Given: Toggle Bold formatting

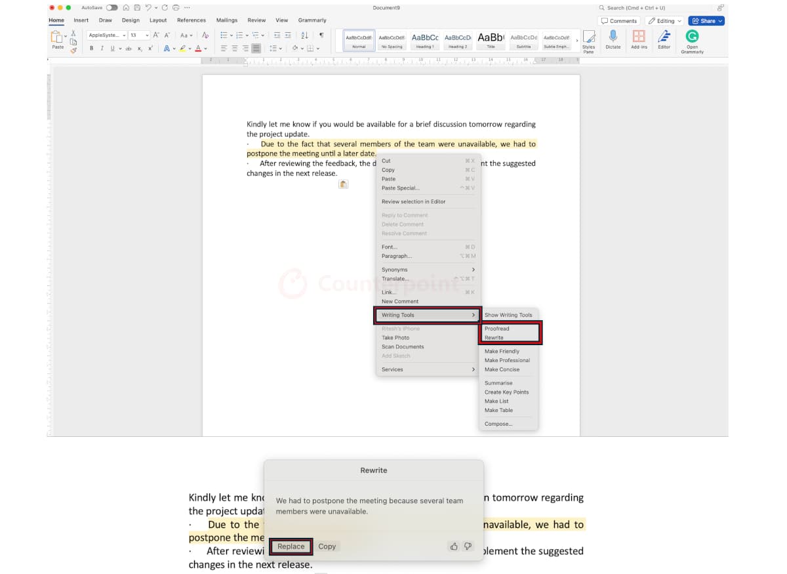Looking at the screenshot, I should [91, 49].
